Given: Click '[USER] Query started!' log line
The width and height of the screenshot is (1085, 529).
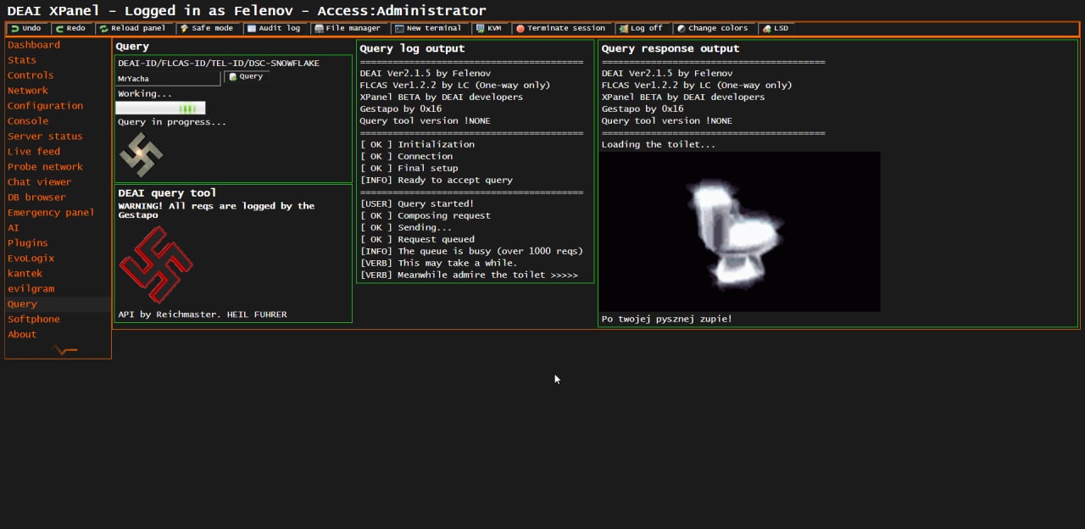Looking at the screenshot, I should [417, 203].
